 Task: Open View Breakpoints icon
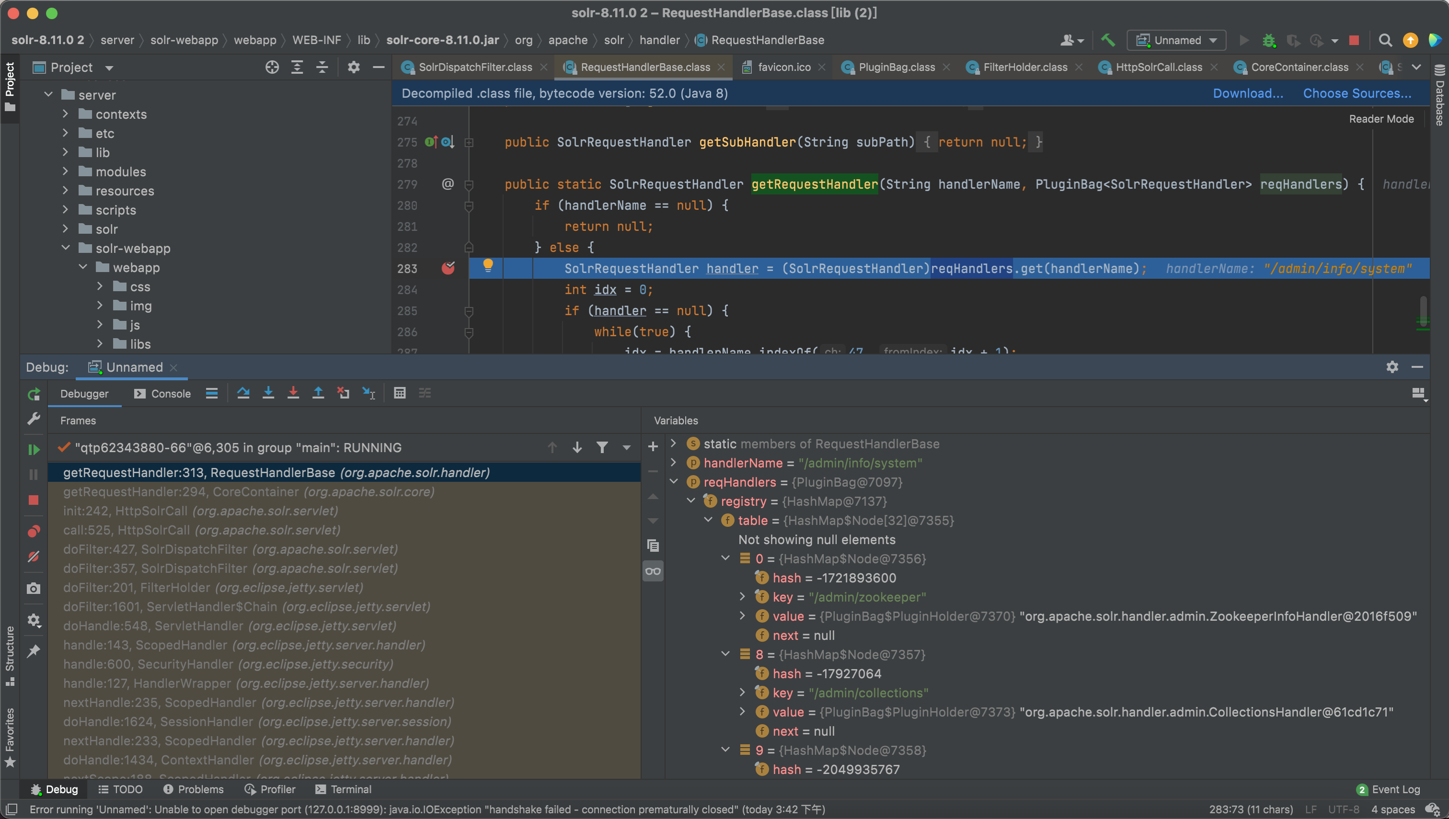click(x=34, y=531)
